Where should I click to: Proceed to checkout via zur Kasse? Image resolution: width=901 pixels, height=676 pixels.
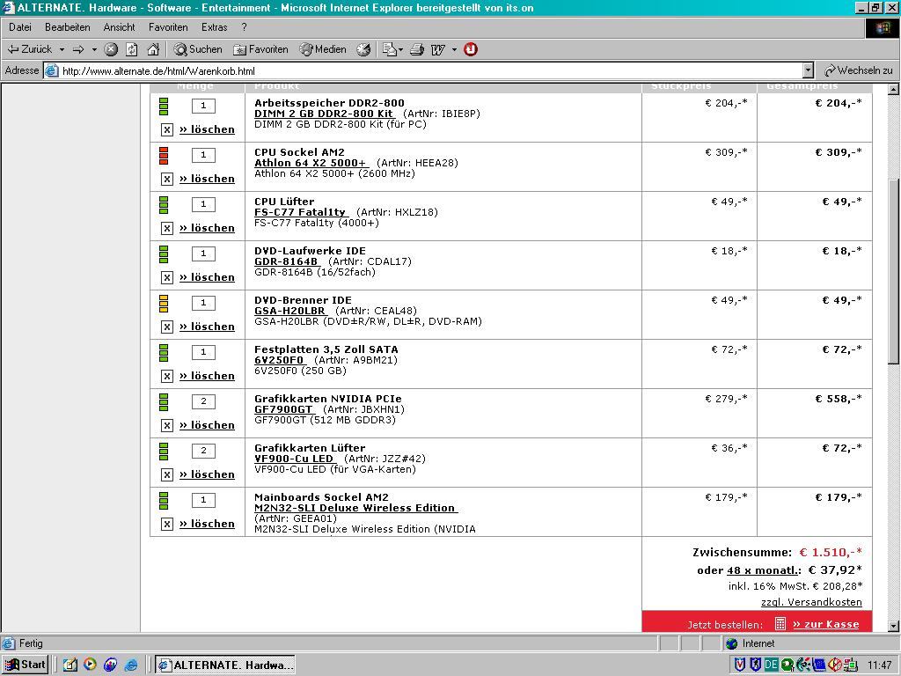825,624
